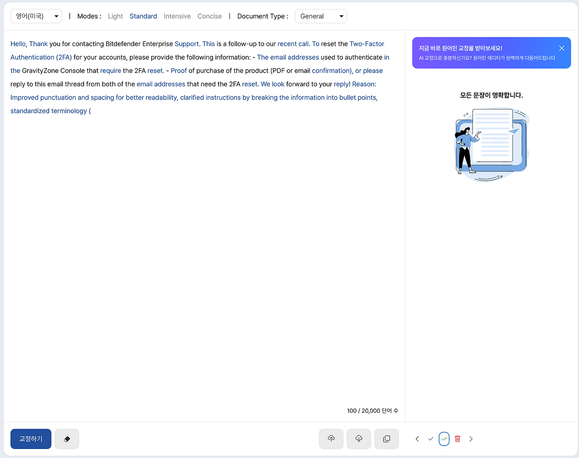The image size is (579, 458).
Task: Go to the next correction with right chevron
Action: [470, 439]
